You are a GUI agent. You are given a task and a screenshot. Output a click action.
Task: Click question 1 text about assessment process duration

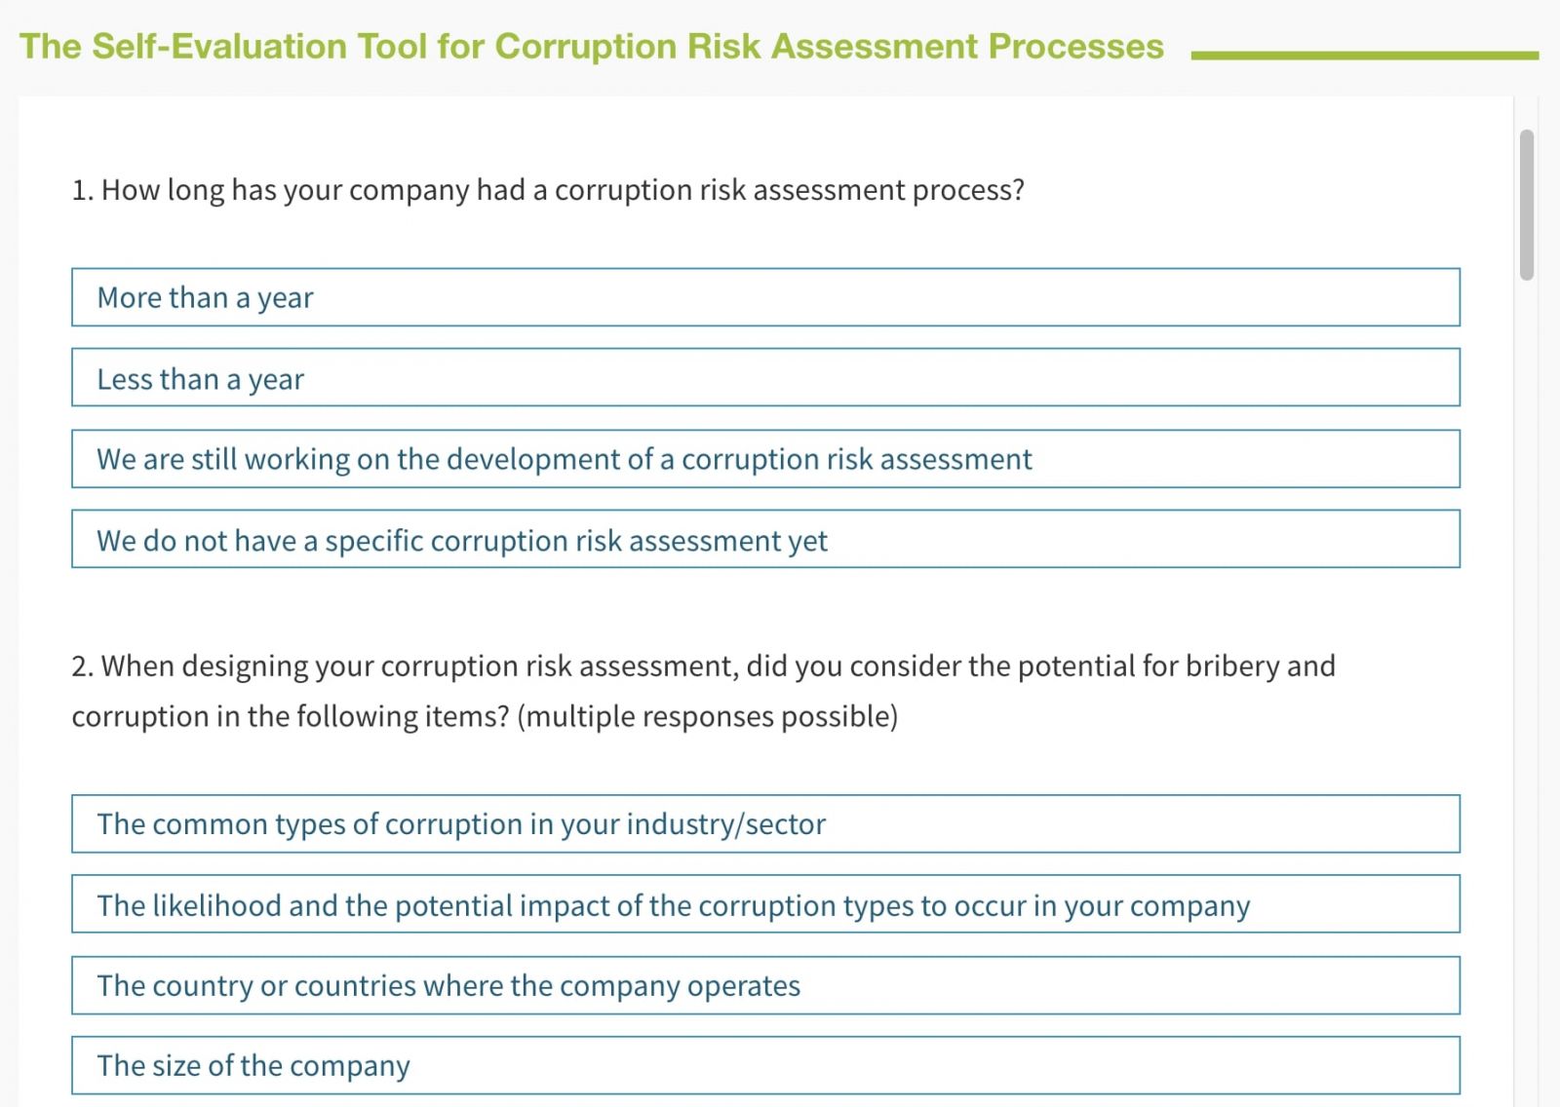[548, 190]
